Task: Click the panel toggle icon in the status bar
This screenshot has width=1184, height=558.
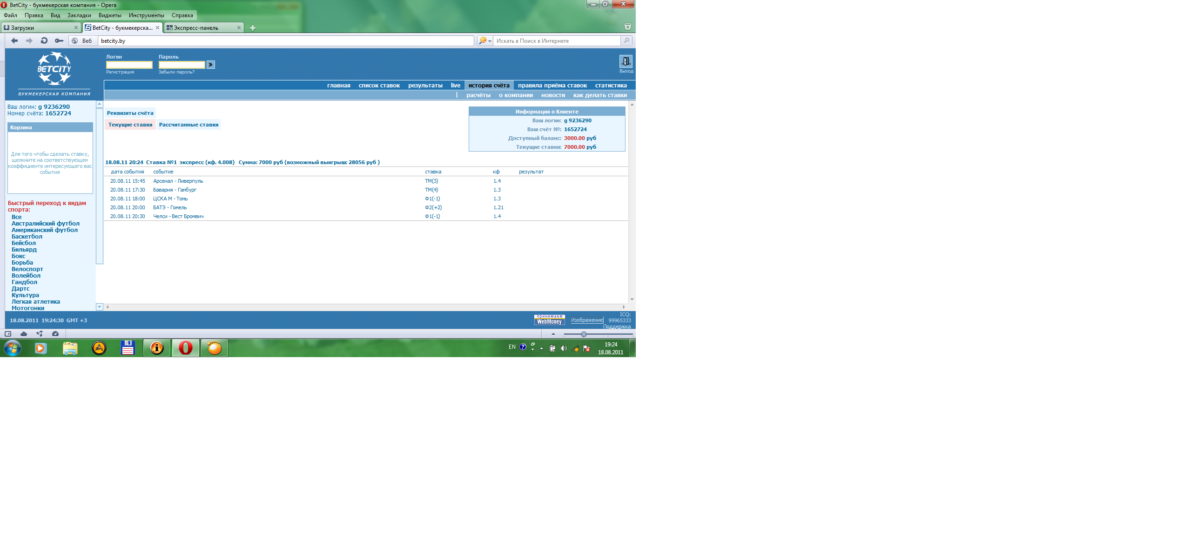Action: (8, 334)
